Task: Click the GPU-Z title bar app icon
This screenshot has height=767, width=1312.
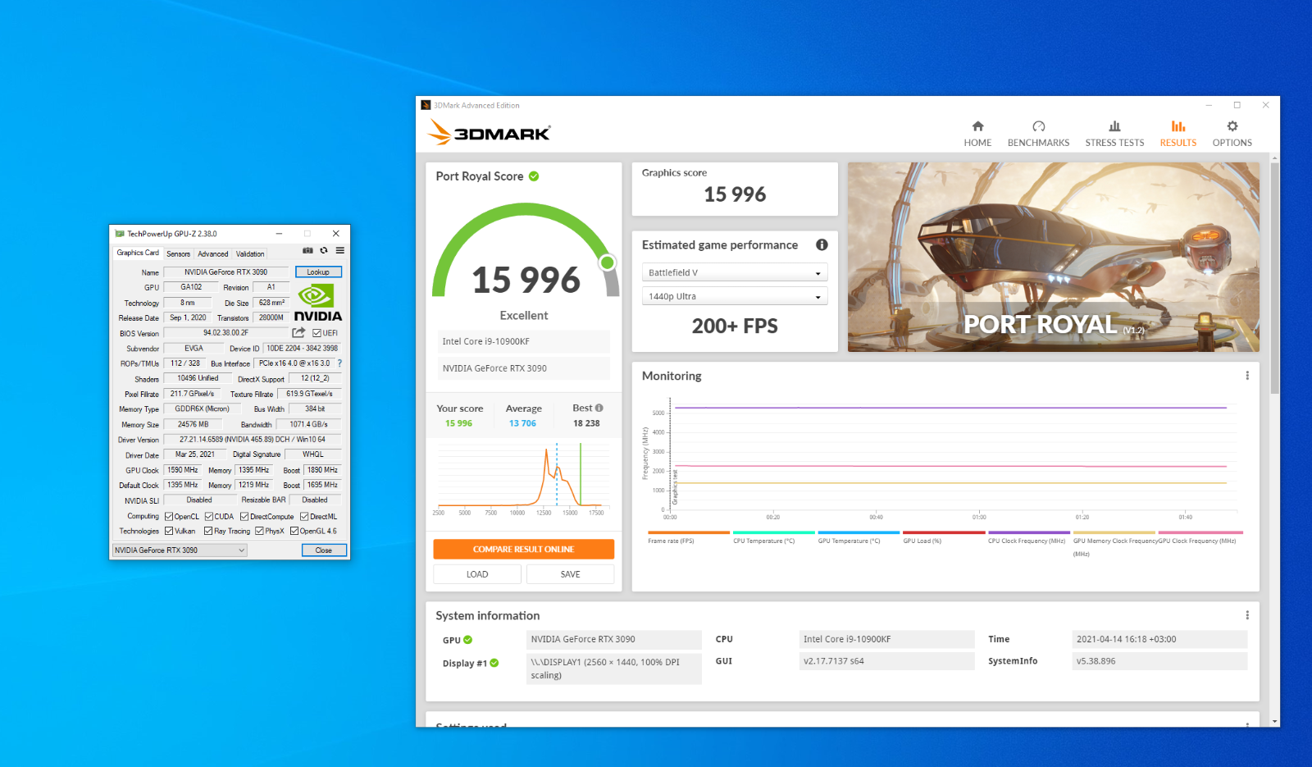Action: (x=120, y=234)
